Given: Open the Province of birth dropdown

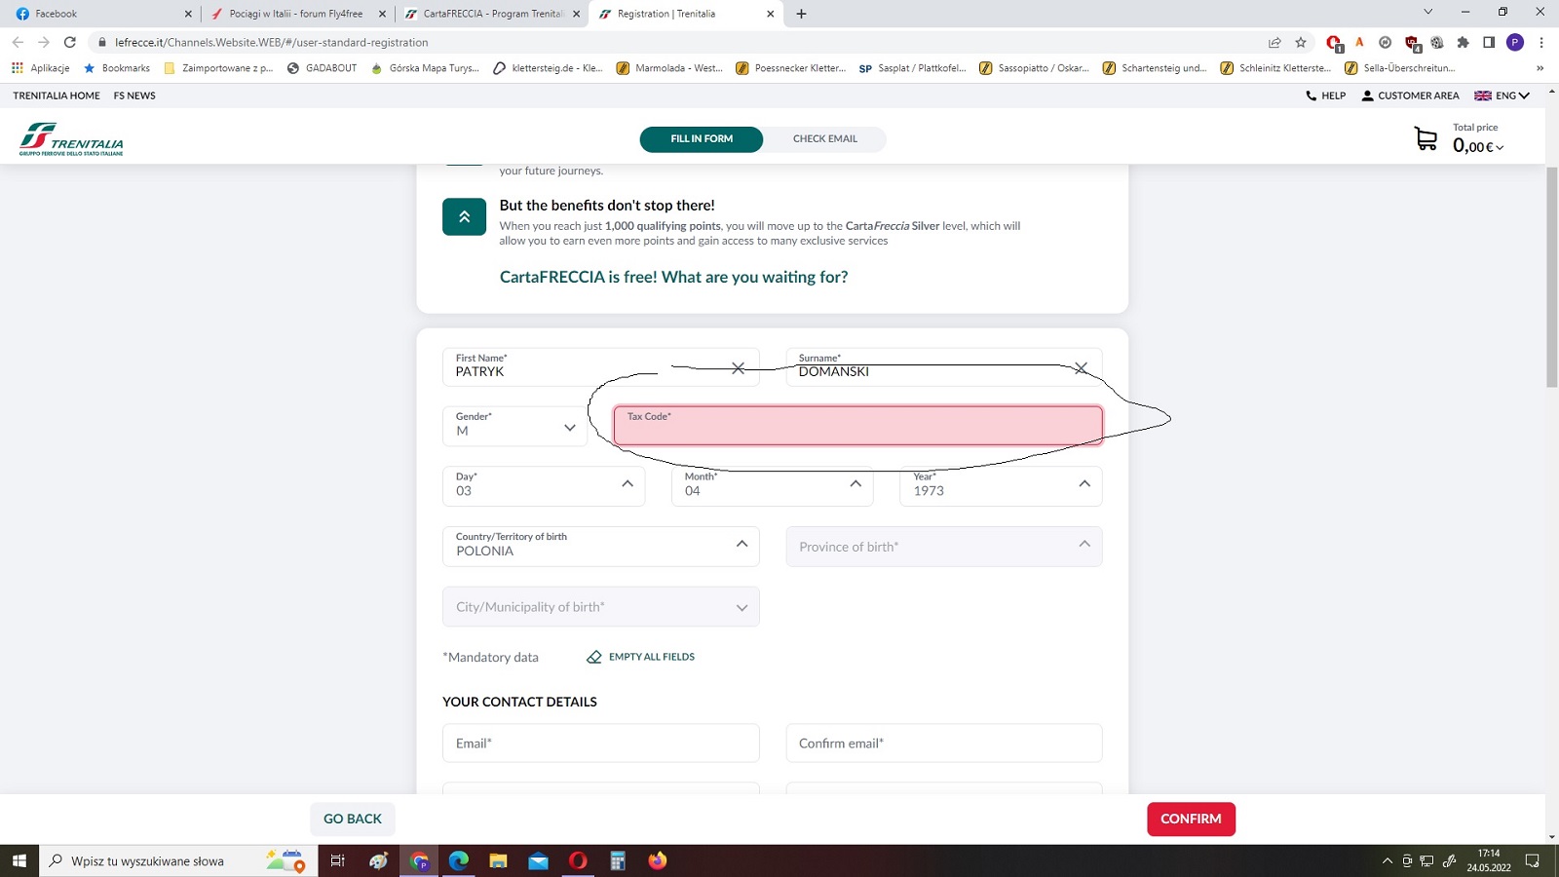Looking at the screenshot, I should tap(944, 547).
